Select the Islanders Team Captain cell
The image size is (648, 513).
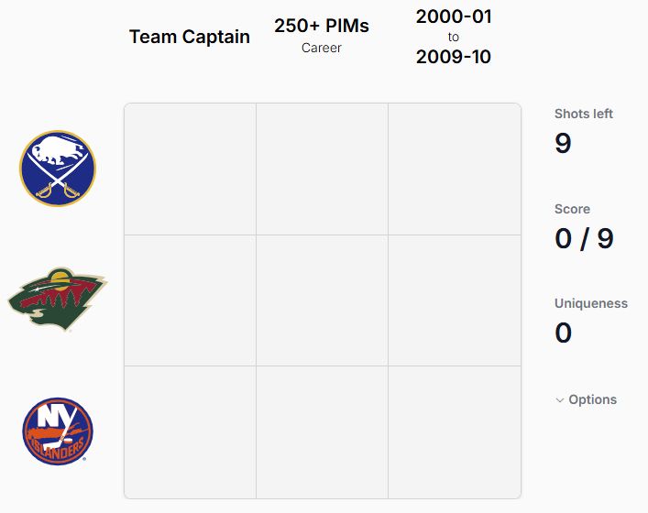tap(190, 432)
